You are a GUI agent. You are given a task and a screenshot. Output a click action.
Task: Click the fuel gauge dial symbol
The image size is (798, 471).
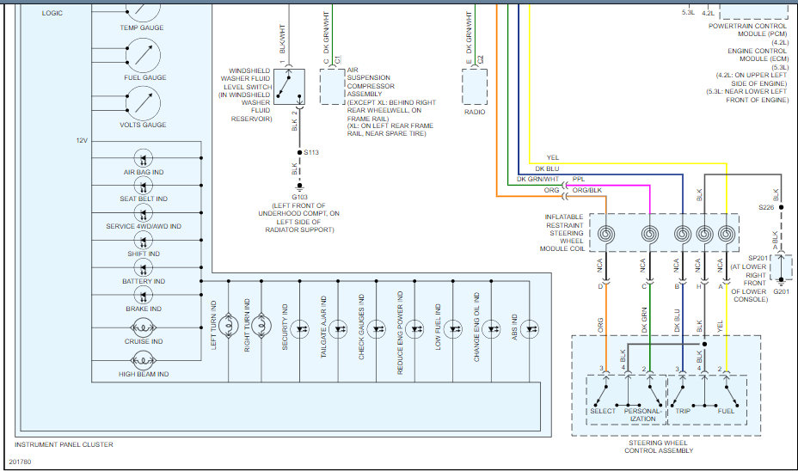tap(143, 56)
